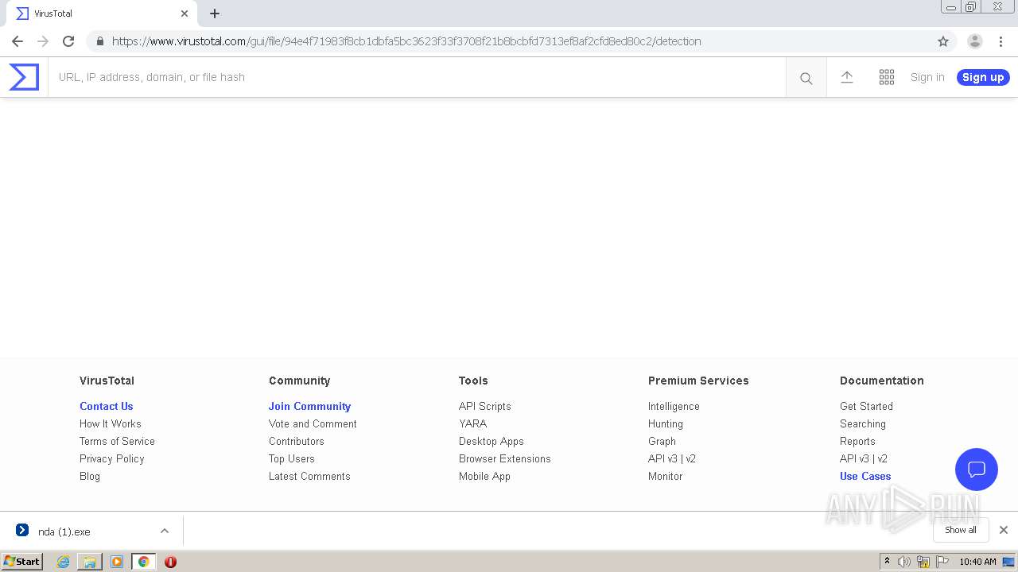This screenshot has width=1018, height=572.
Task: Open the Blog link
Action: click(x=90, y=476)
